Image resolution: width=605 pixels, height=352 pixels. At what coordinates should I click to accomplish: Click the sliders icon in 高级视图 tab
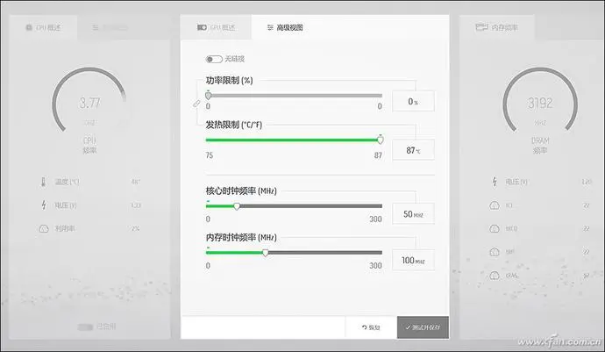(270, 27)
